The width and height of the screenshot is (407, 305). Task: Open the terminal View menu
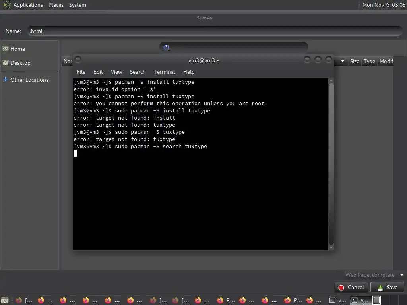click(x=116, y=72)
